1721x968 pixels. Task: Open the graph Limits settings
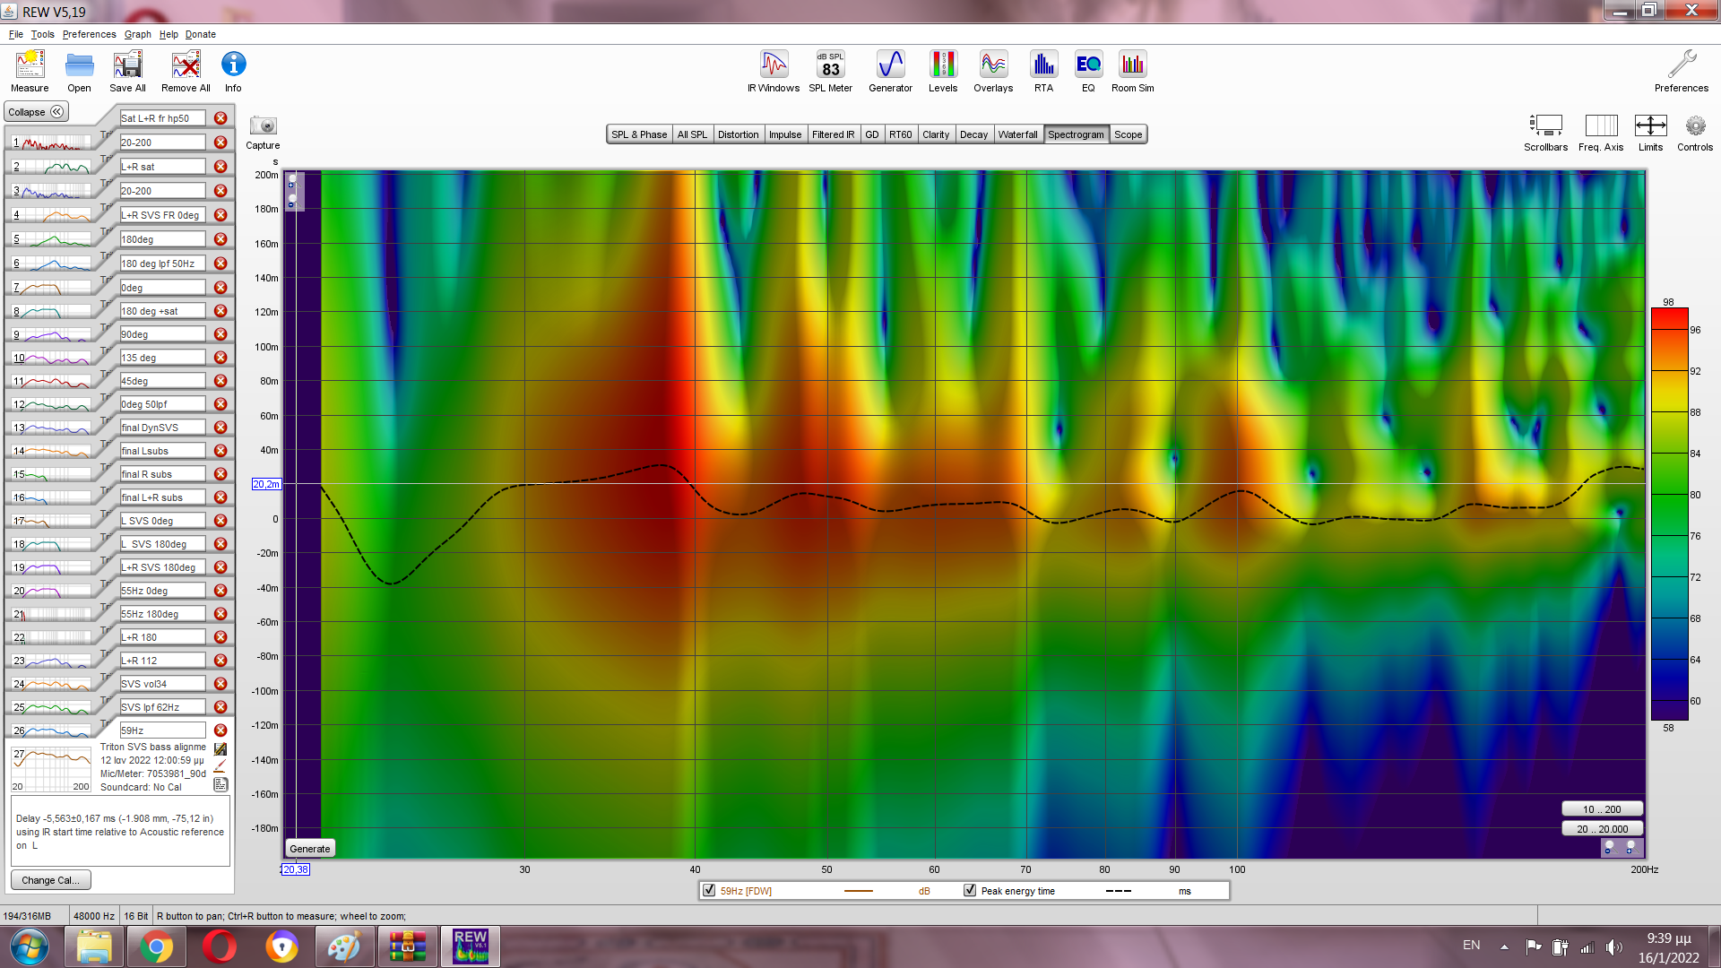[x=1650, y=126]
